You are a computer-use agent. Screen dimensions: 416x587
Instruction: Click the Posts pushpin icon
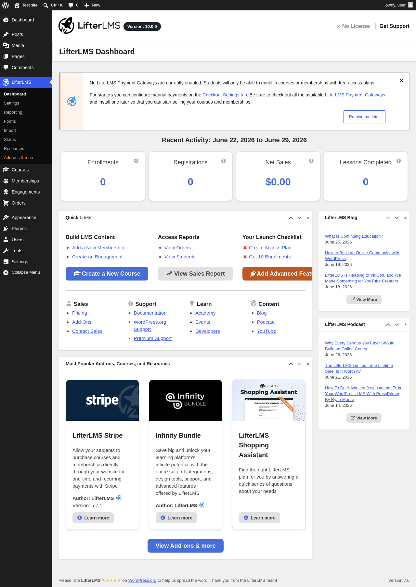pyautogui.click(x=6, y=34)
